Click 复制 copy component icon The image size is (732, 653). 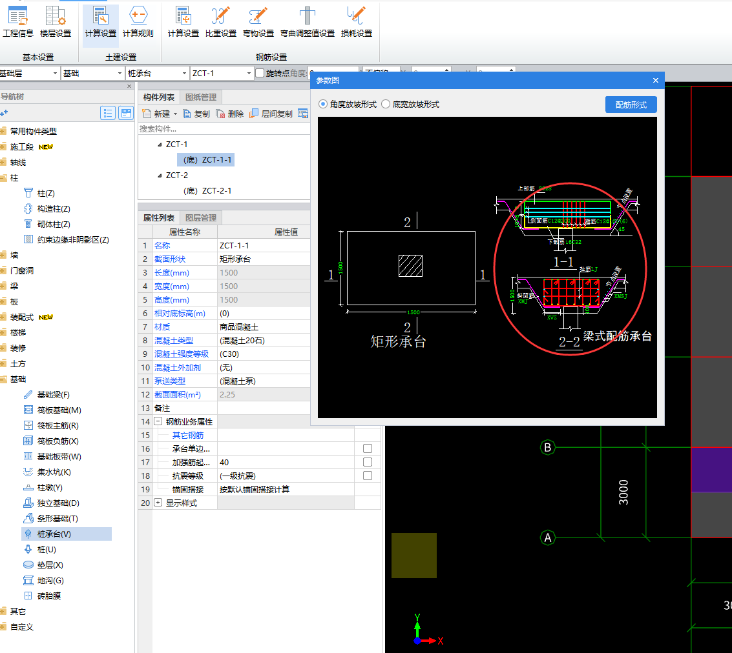pyautogui.click(x=196, y=114)
